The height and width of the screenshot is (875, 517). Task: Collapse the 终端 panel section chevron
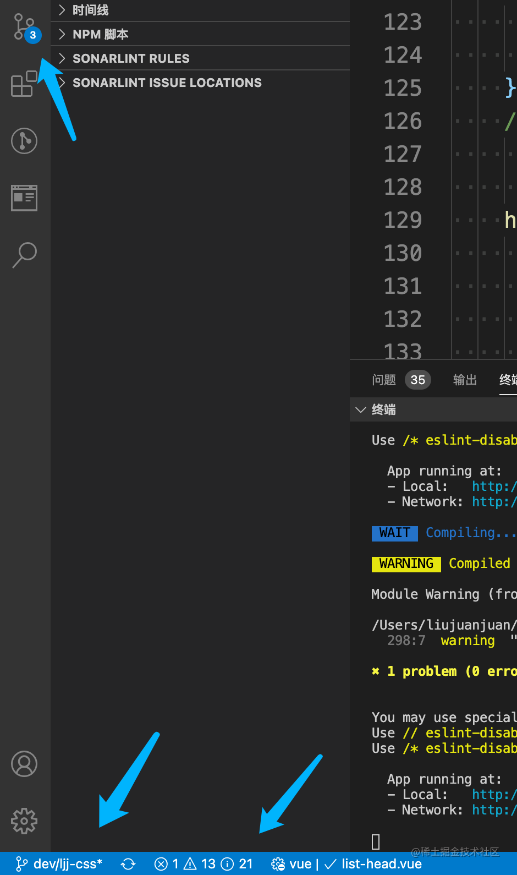[x=361, y=409]
